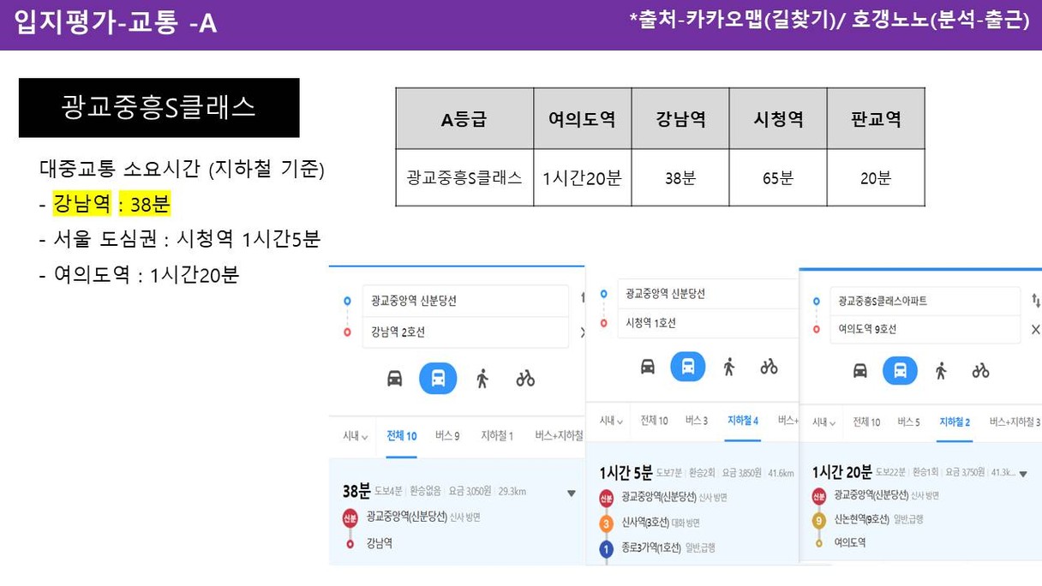The width and height of the screenshot is (1042, 586).
Task: Click table header cell 판교역
Action: point(876,118)
